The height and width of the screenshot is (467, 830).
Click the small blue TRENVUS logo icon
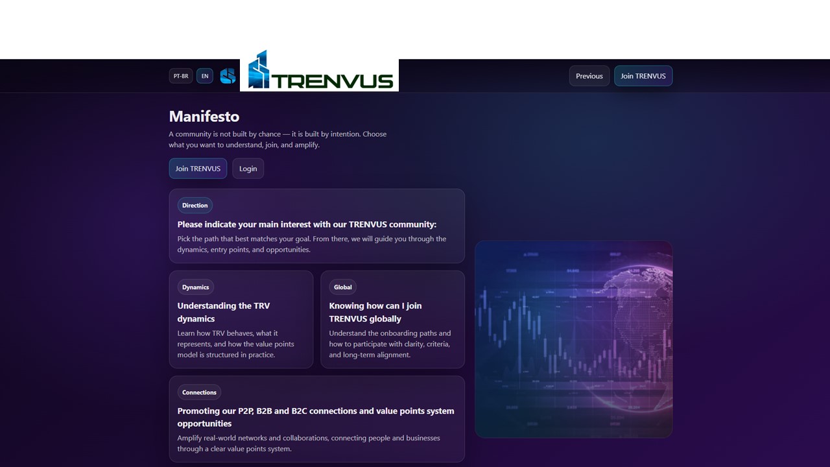click(228, 76)
